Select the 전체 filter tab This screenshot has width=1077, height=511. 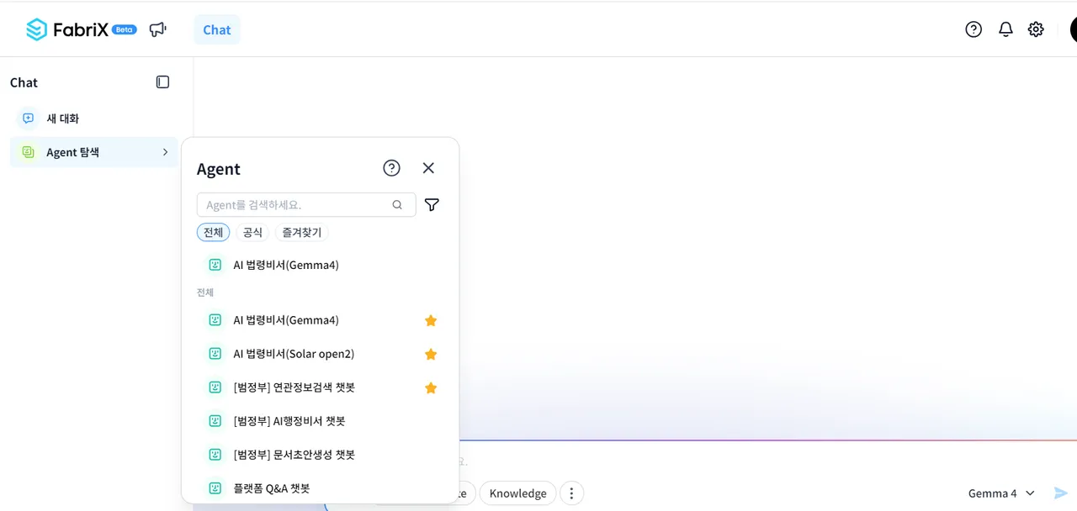click(x=213, y=232)
